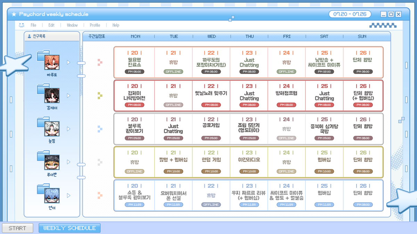This screenshot has height=234, width=417.
Task: Click the person icon beside 친구목록
Action: coord(29,36)
